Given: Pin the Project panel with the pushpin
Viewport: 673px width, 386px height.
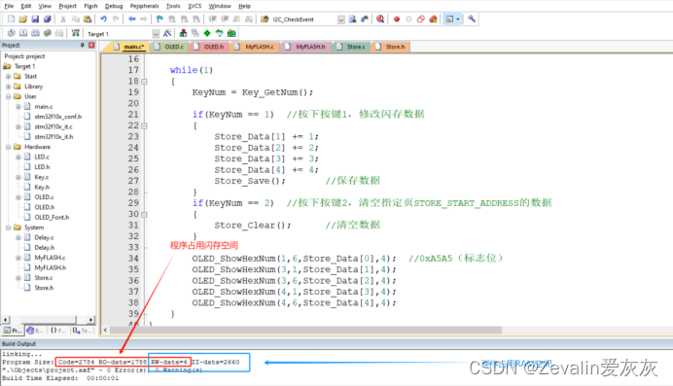Looking at the screenshot, I should pyautogui.click(x=82, y=45).
